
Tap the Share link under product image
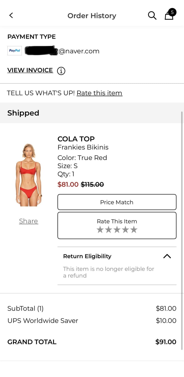[x=29, y=221]
